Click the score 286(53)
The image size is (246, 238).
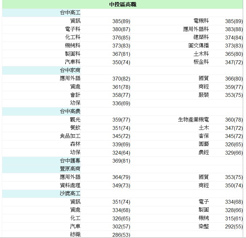(121, 235)
